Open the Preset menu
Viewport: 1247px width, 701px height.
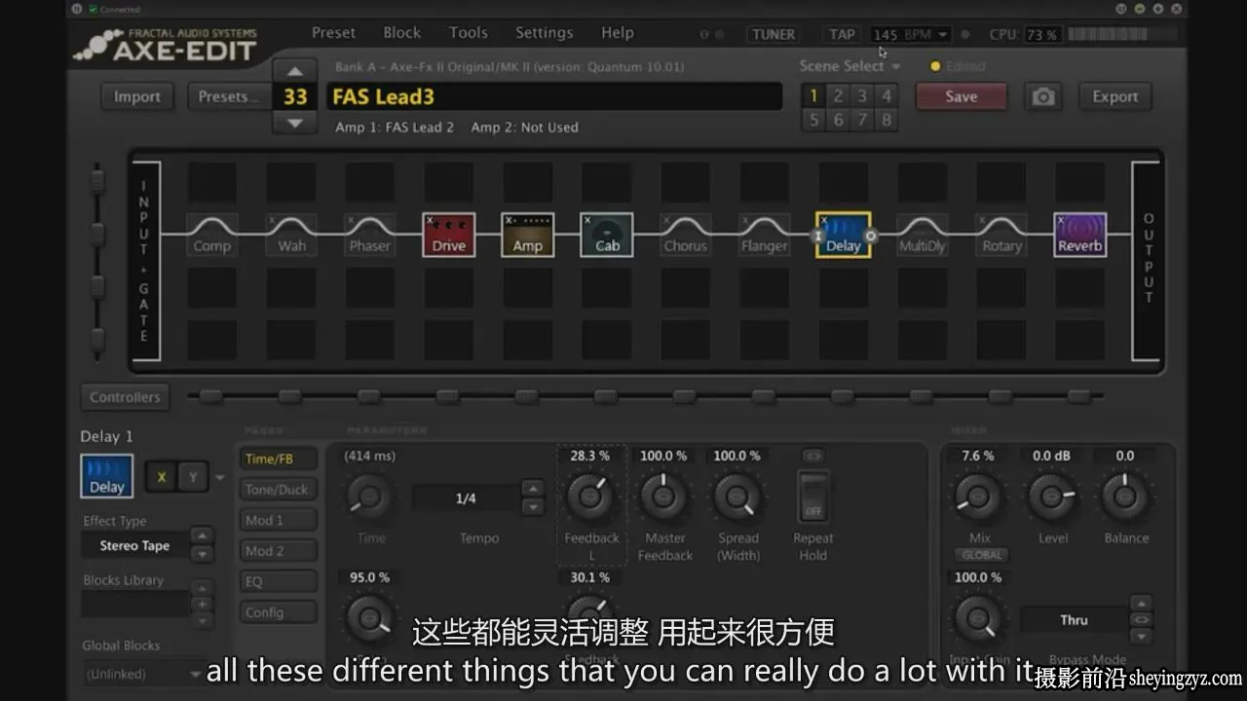point(333,32)
